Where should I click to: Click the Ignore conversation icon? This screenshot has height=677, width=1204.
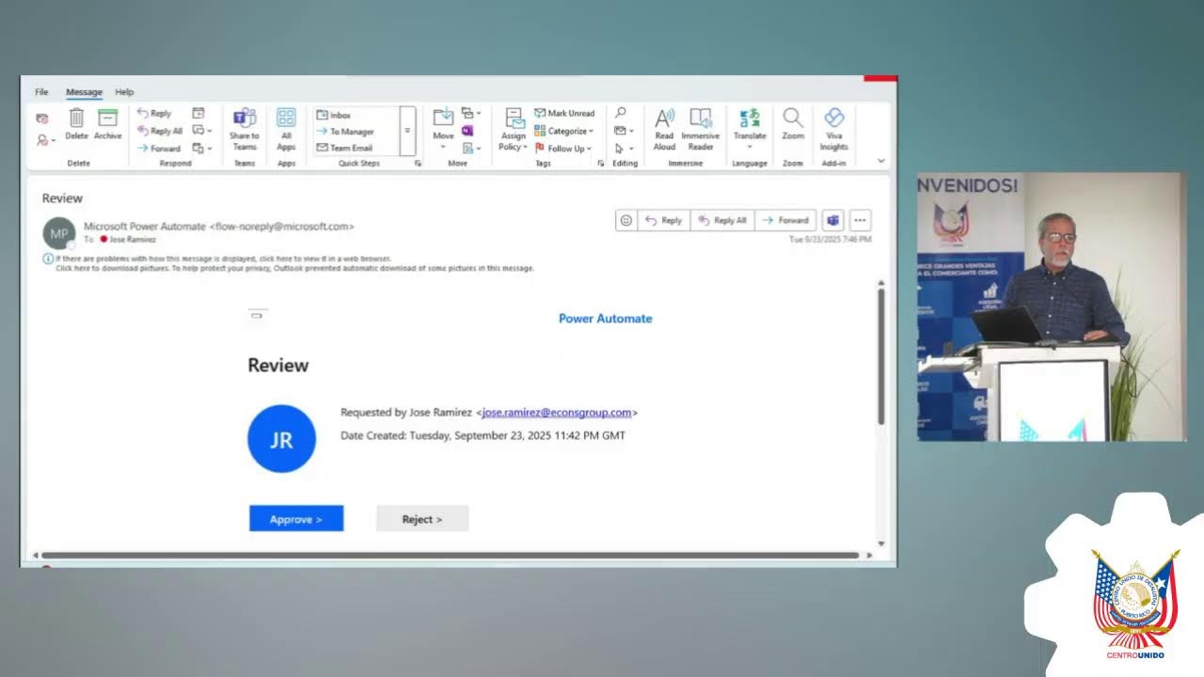pyautogui.click(x=41, y=118)
